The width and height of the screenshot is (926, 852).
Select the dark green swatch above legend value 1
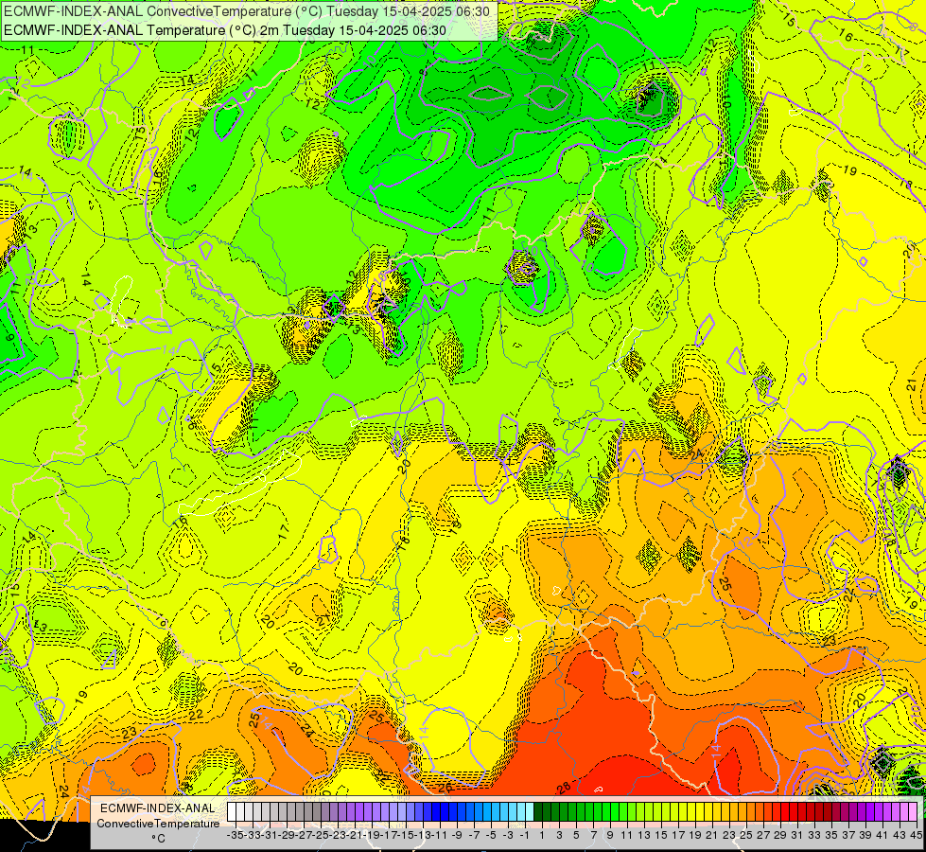(538, 812)
